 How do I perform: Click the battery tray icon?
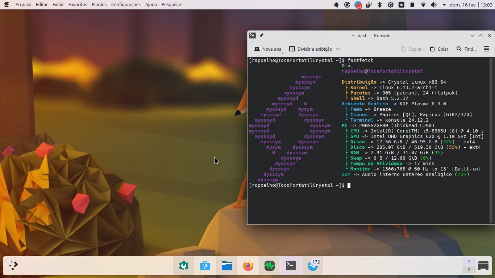point(412,5)
